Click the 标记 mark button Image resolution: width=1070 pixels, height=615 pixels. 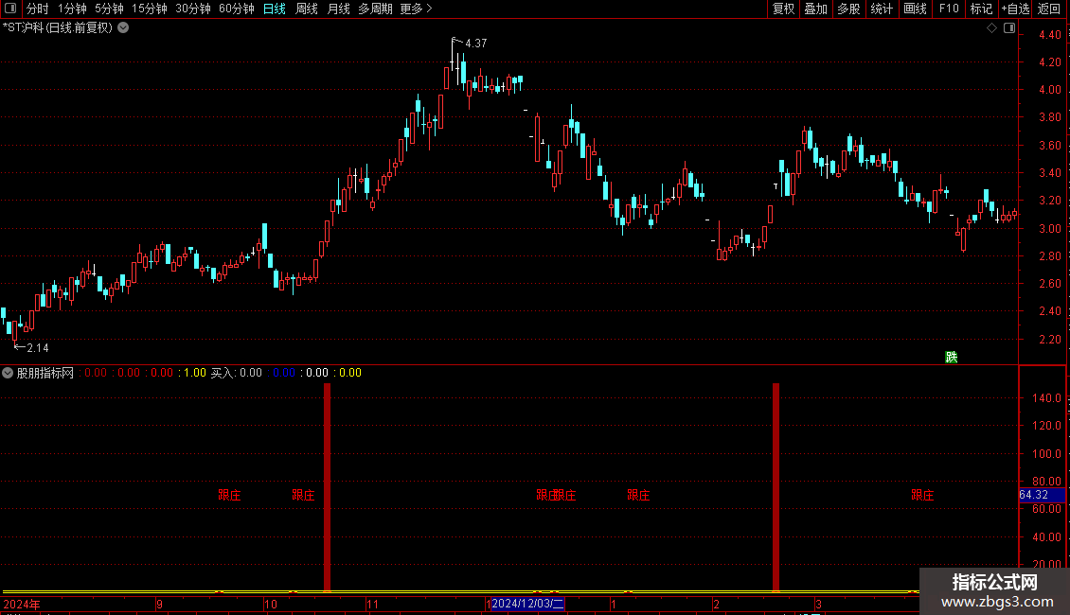[981, 9]
